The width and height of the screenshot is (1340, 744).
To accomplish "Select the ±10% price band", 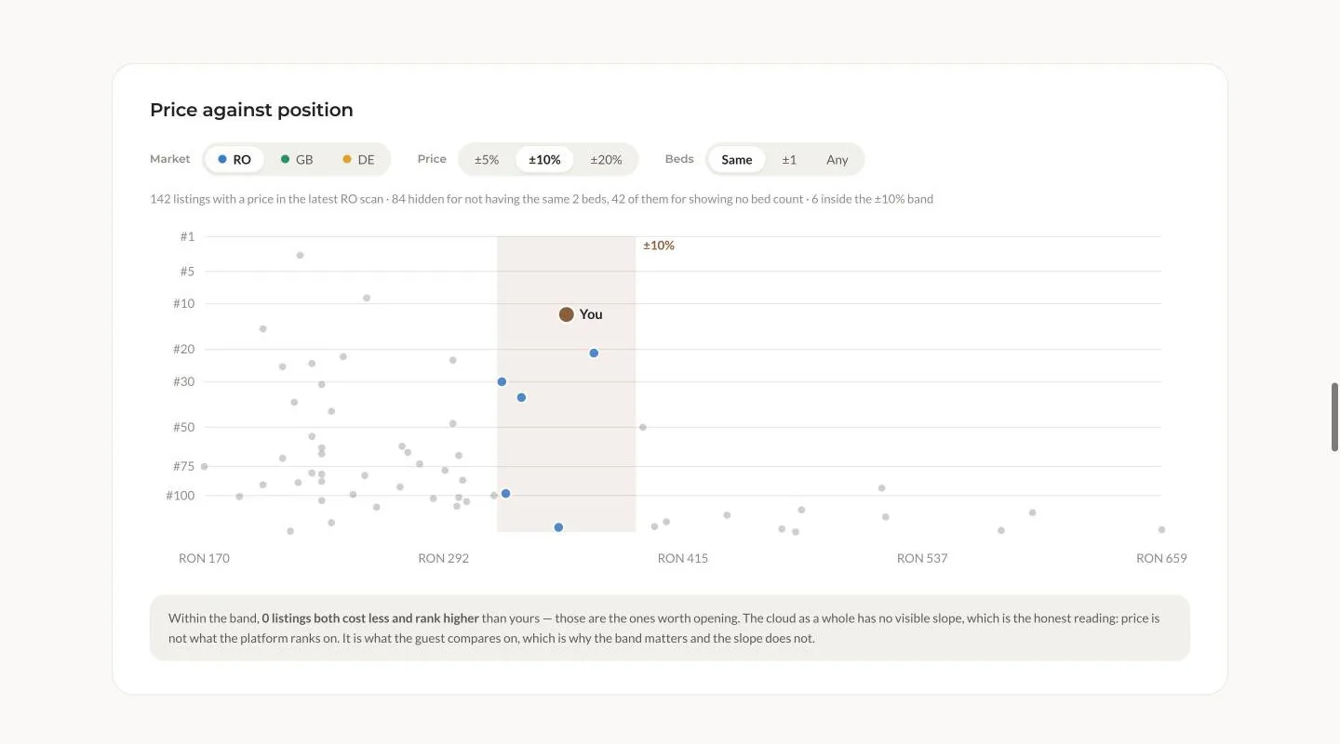I will (544, 159).
